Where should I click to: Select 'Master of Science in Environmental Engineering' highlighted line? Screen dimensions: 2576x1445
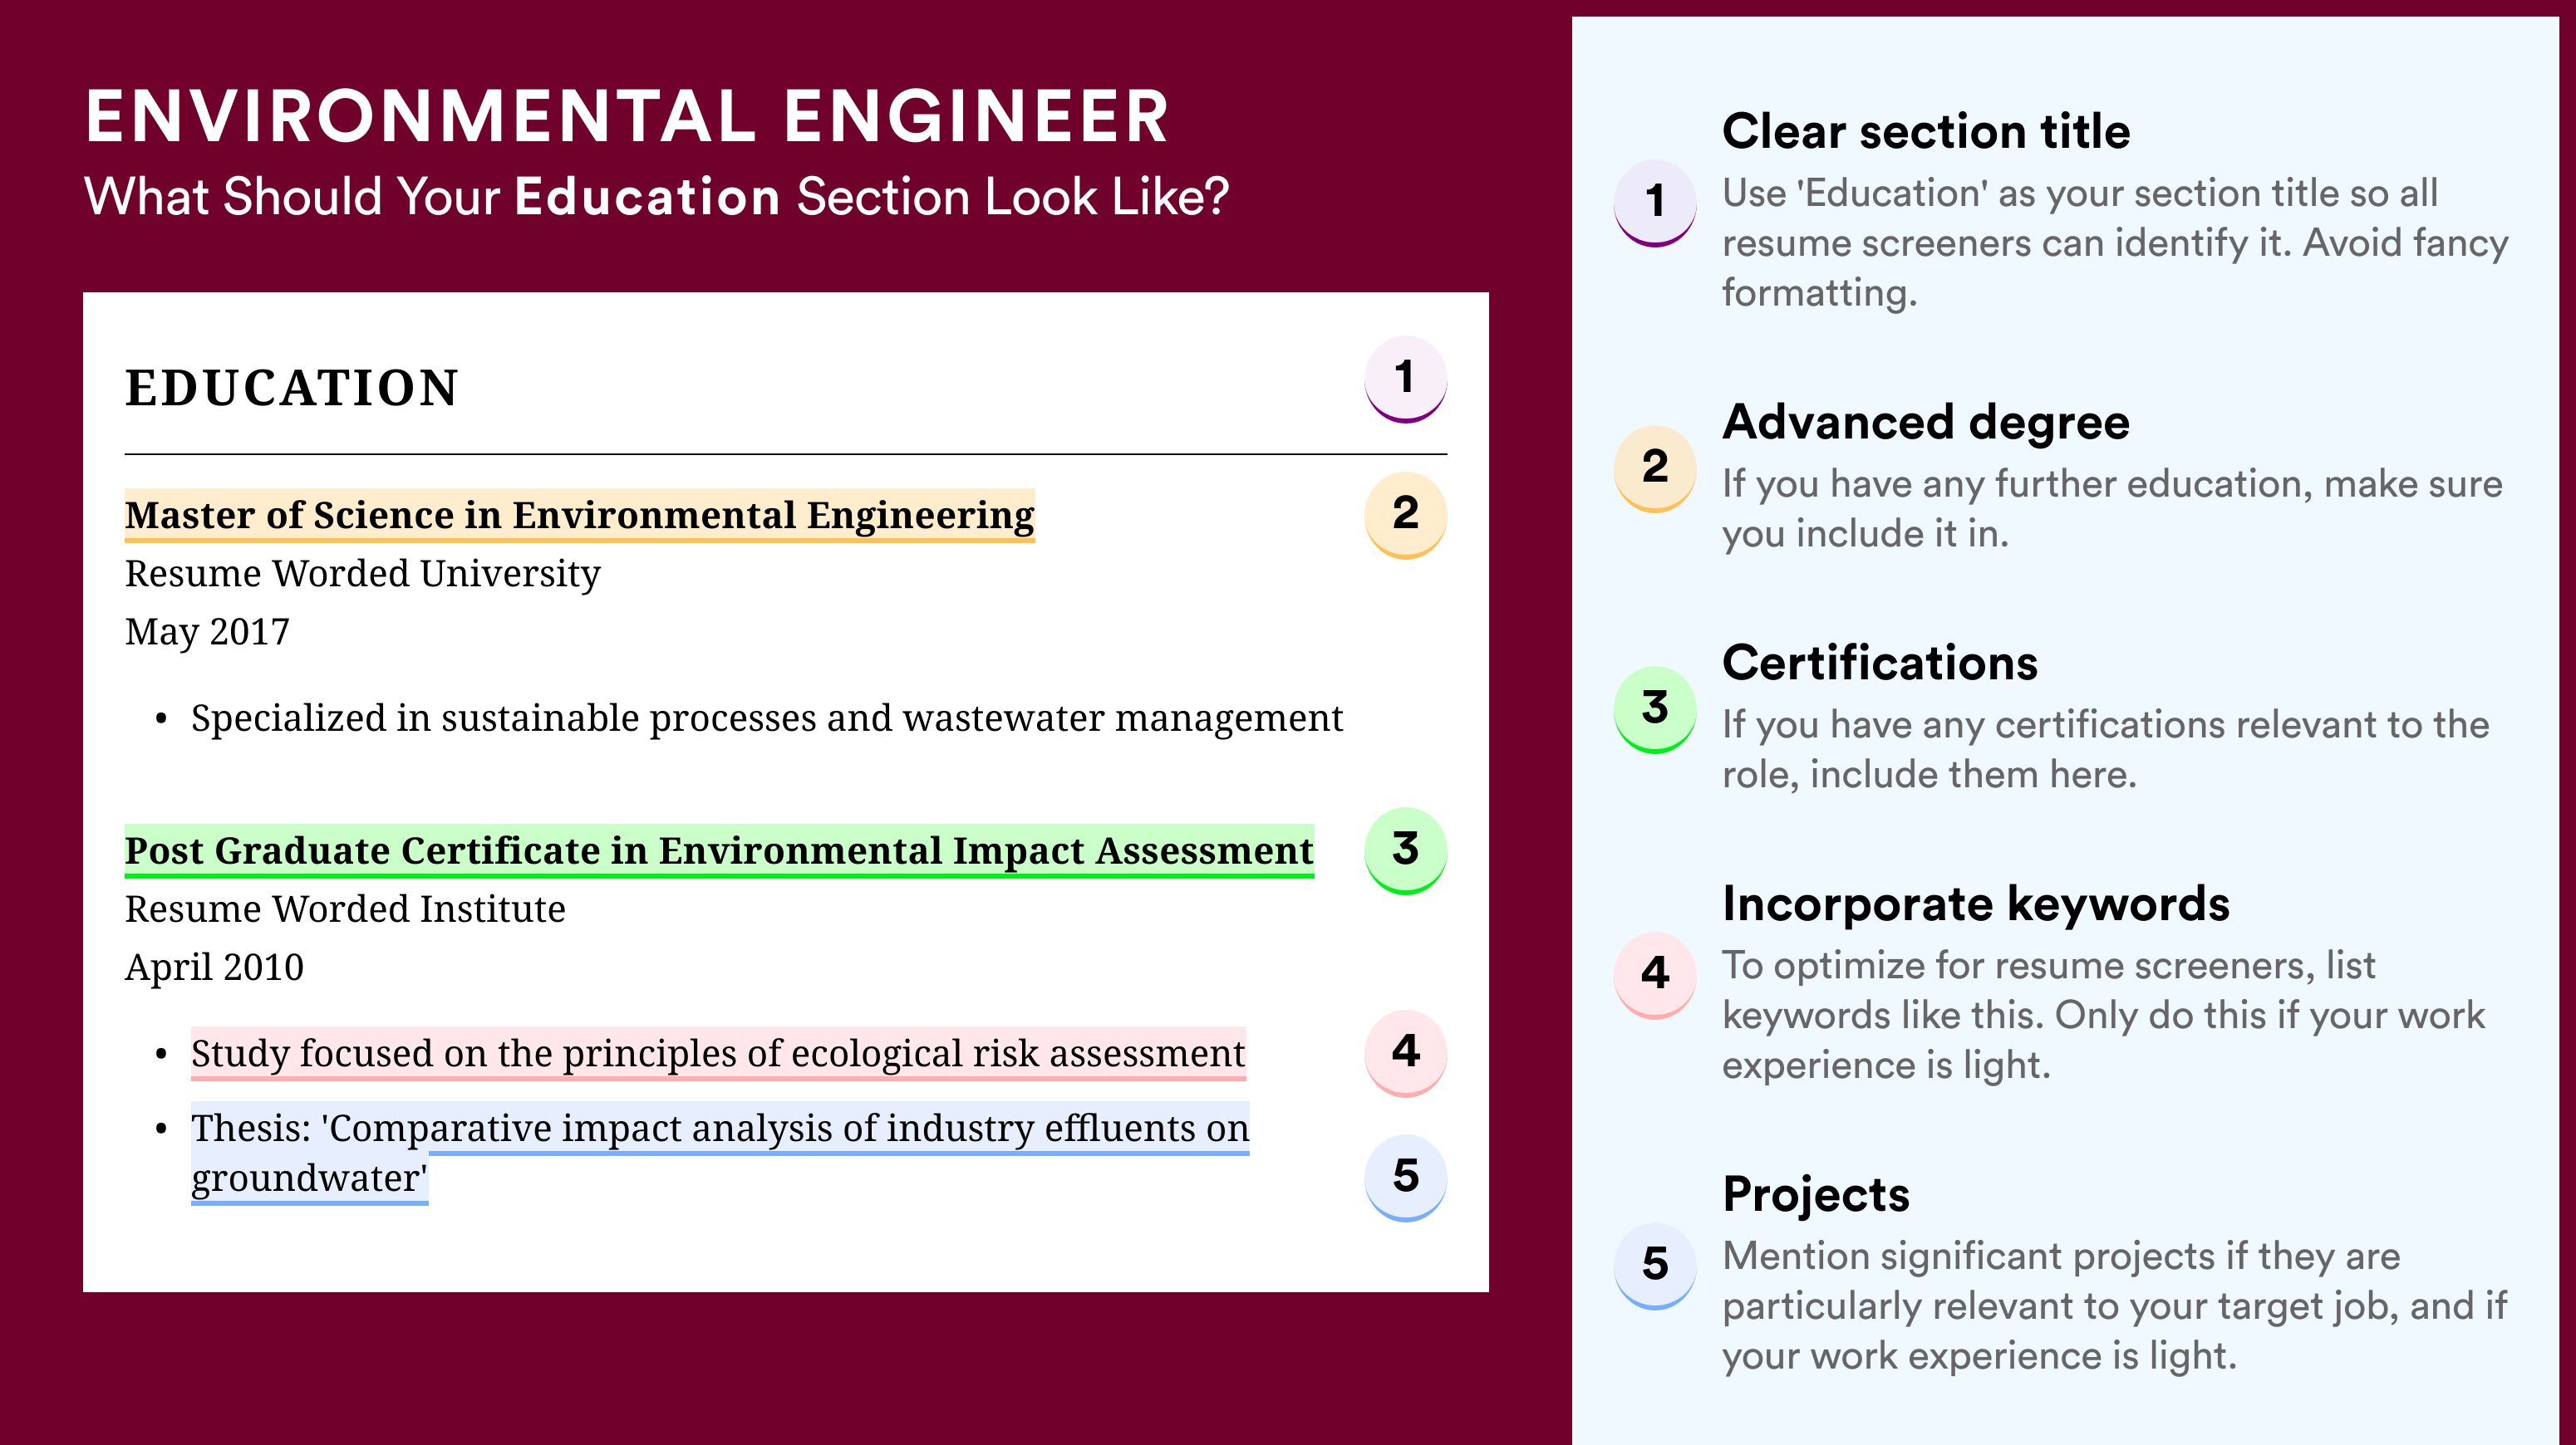pos(580,516)
